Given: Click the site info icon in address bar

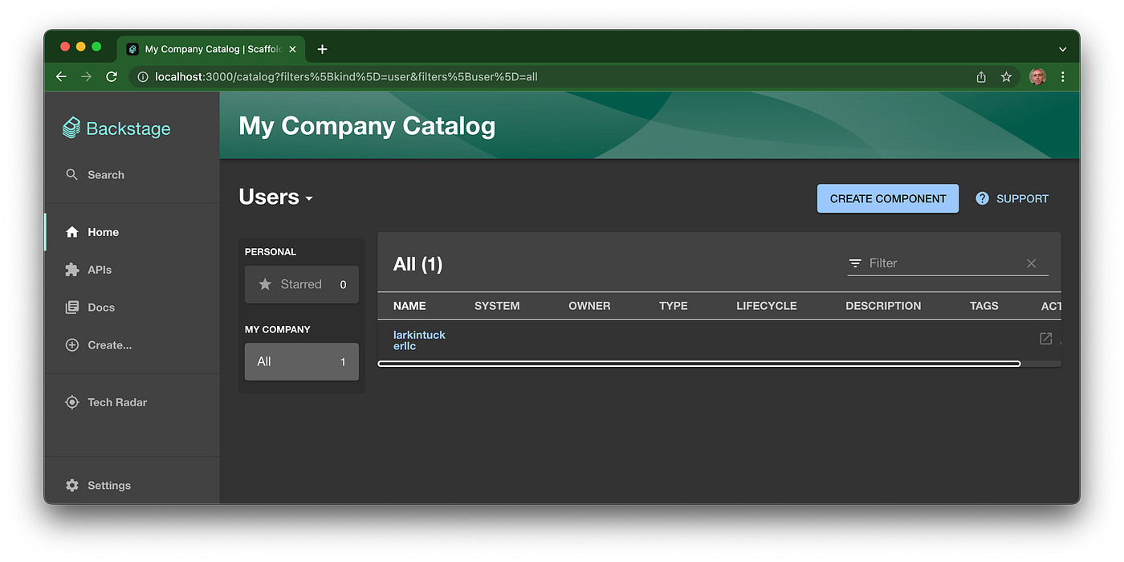Looking at the screenshot, I should 143,77.
